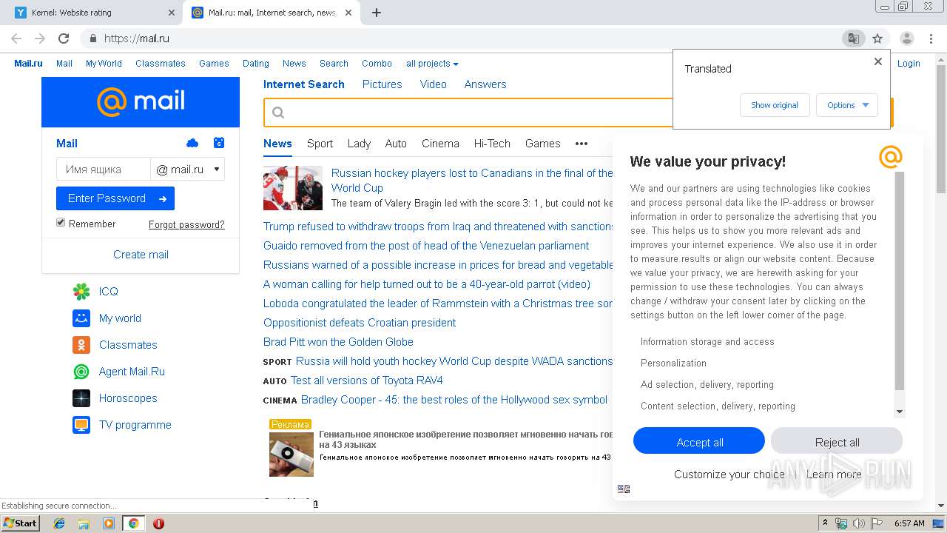
Task: Select the Answers search tab
Action: (485, 84)
